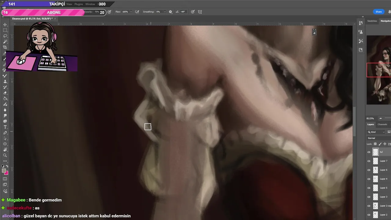The image size is (391, 220).
Task: Click the foreground color swatch
Action: [4, 171]
